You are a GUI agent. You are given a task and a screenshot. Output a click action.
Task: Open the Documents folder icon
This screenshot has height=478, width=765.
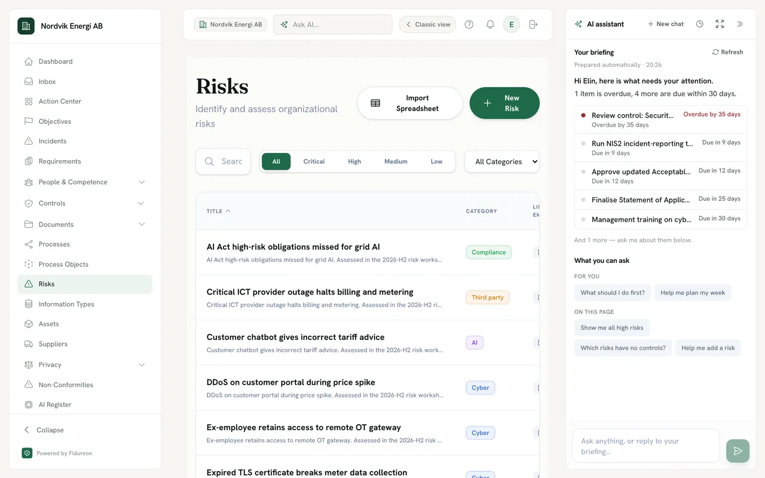click(x=28, y=225)
